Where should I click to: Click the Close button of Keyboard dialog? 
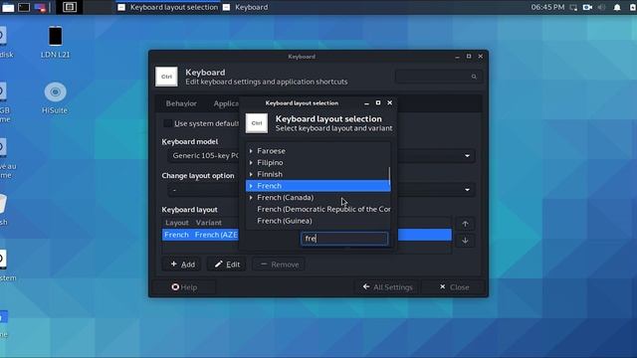(454, 287)
